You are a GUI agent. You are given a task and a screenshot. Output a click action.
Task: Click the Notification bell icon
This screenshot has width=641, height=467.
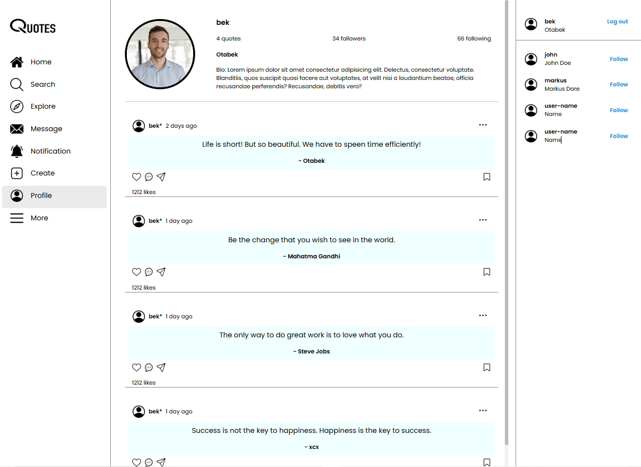coord(17,151)
